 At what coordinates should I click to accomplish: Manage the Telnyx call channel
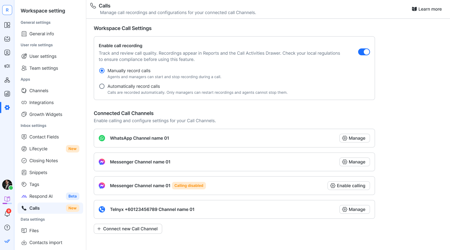coord(354,209)
